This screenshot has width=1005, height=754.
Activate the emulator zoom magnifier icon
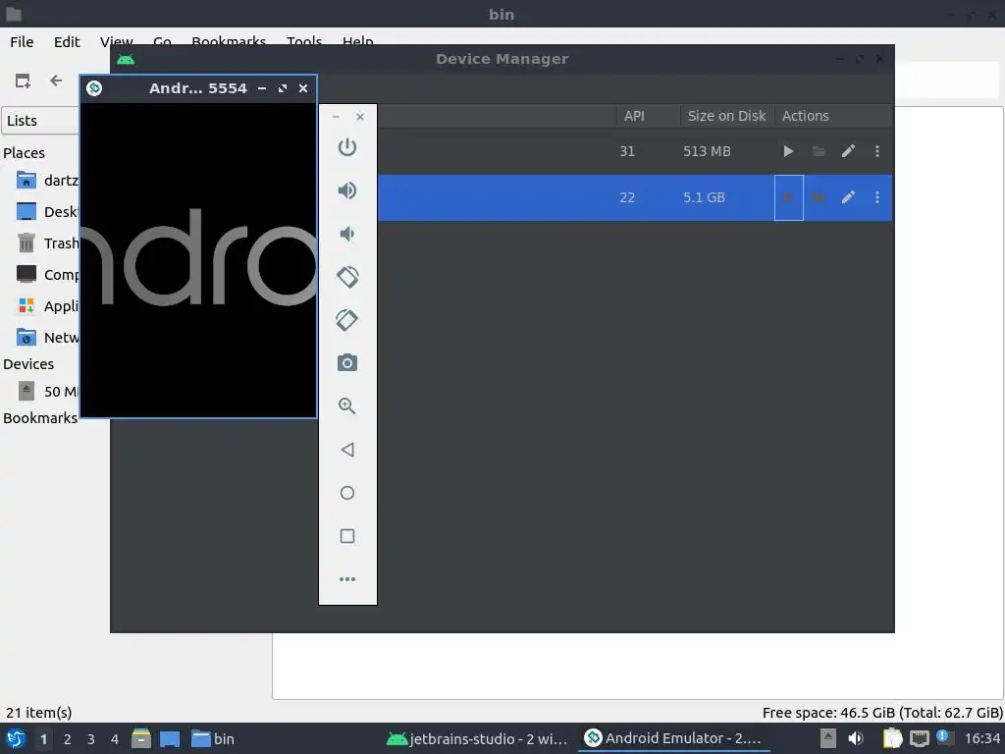346,405
